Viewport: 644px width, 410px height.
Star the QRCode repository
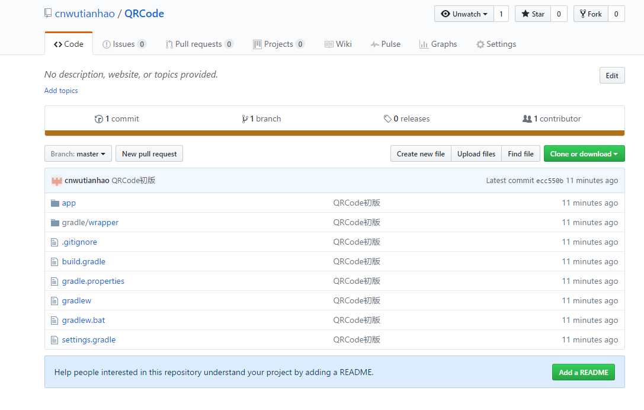tap(533, 14)
